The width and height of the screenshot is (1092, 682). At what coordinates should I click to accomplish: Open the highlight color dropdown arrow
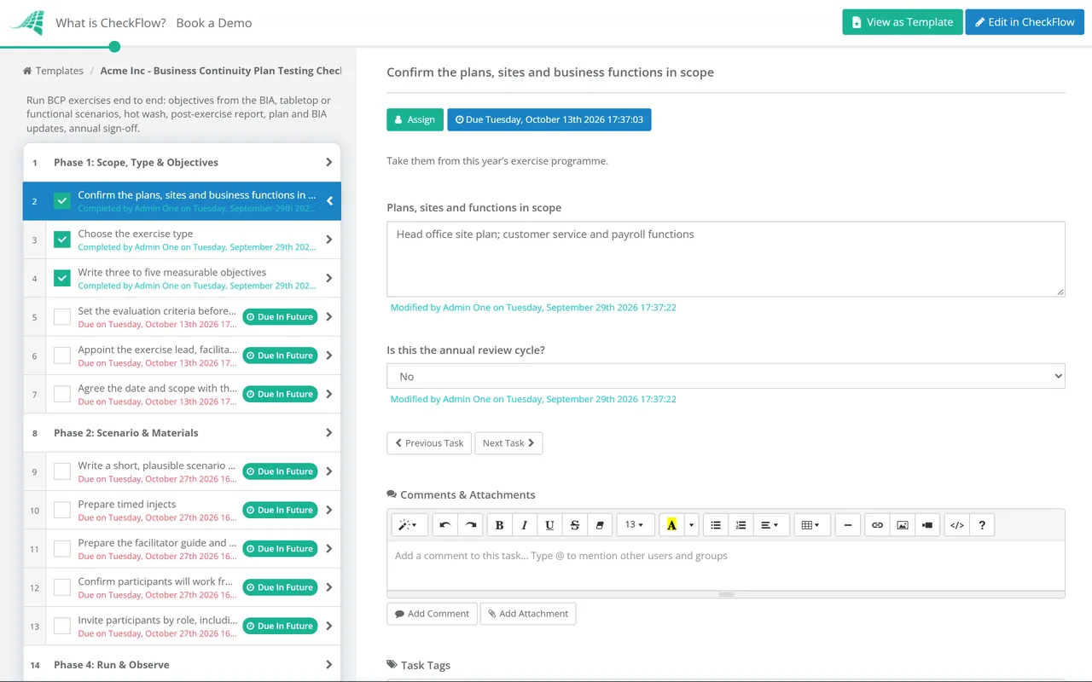692,525
